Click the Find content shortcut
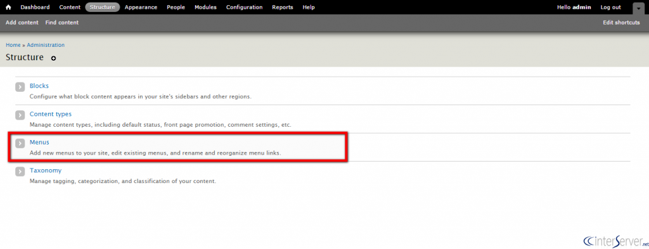Image resolution: width=649 pixels, height=249 pixels. [x=62, y=22]
